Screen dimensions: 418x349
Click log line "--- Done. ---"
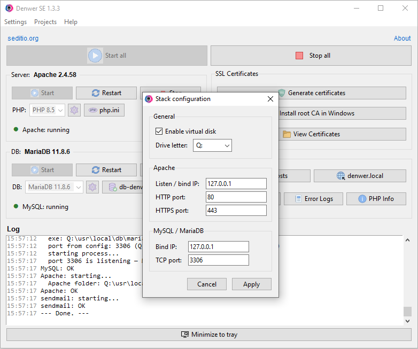(x=65, y=313)
